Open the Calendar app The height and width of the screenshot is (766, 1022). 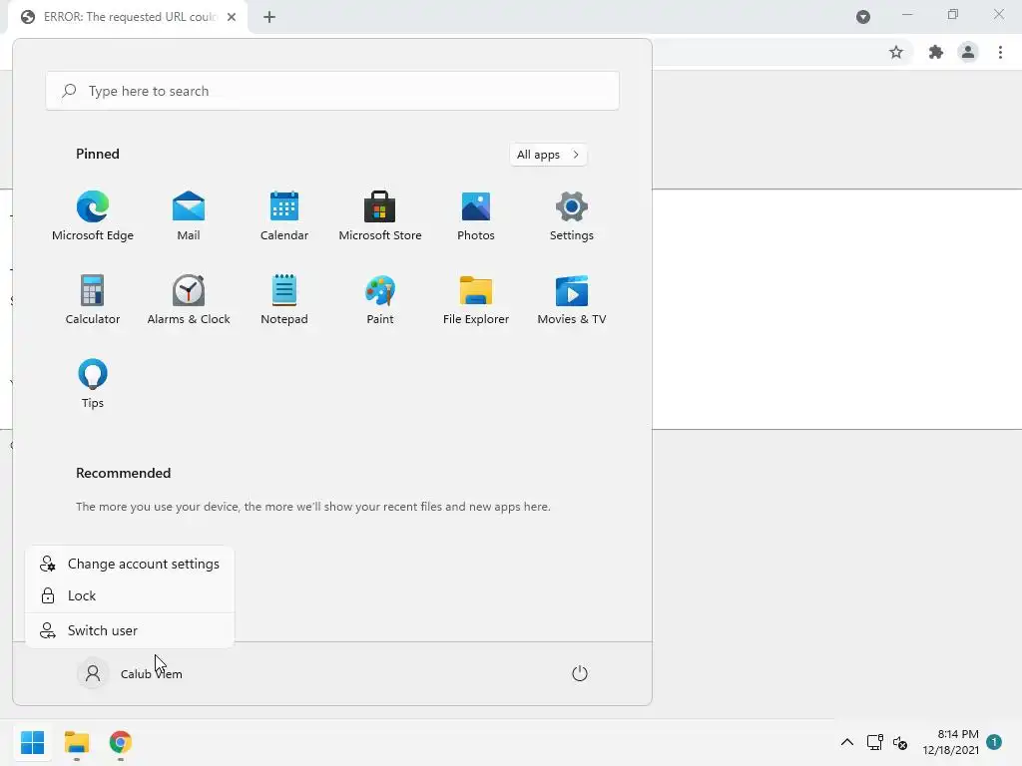tap(284, 216)
